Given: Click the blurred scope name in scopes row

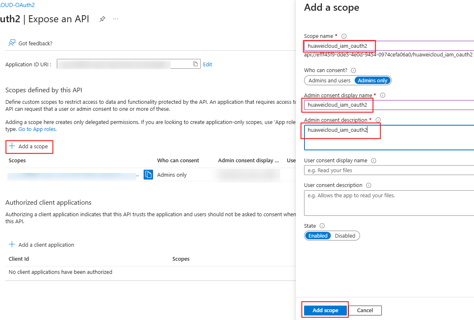Looking at the screenshot, I should 72,175.
